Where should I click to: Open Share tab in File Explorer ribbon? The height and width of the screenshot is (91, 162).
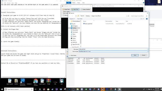[x=79, y=3]
